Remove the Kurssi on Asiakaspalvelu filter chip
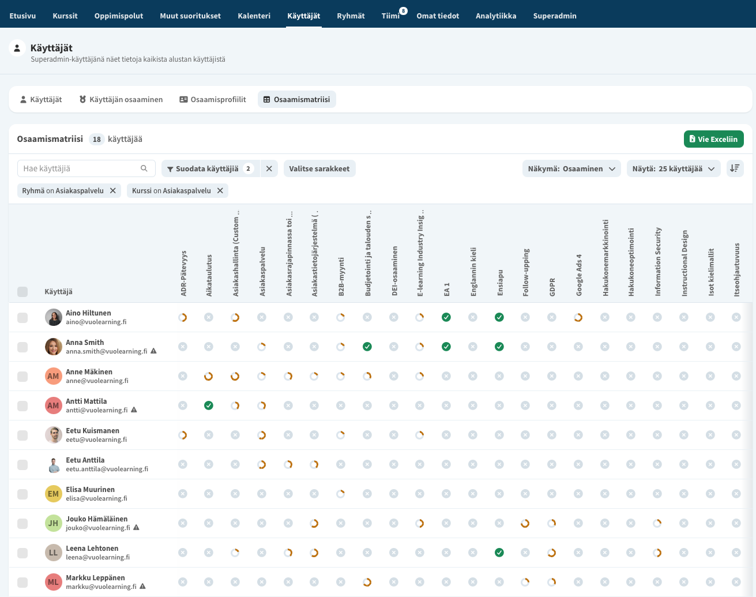Image resolution: width=756 pixels, height=597 pixels. (220, 190)
